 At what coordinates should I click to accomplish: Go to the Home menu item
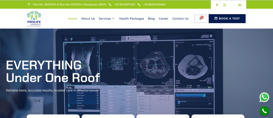(x=73, y=19)
